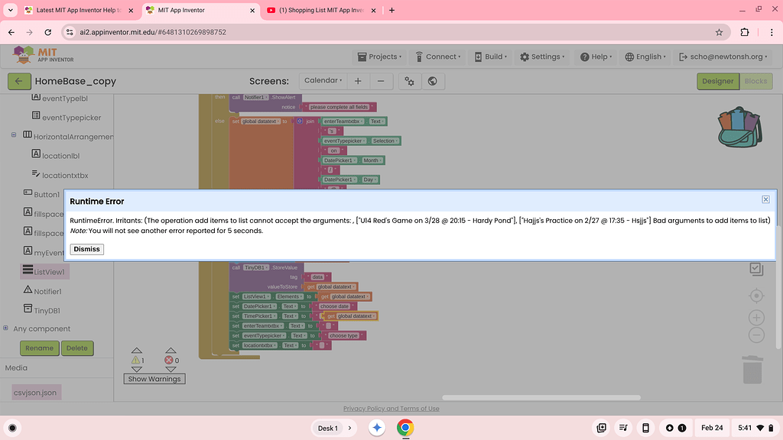This screenshot has height=440, width=783.
Task: Open the Calendar screen dropdown
Action: (x=323, y=81)
